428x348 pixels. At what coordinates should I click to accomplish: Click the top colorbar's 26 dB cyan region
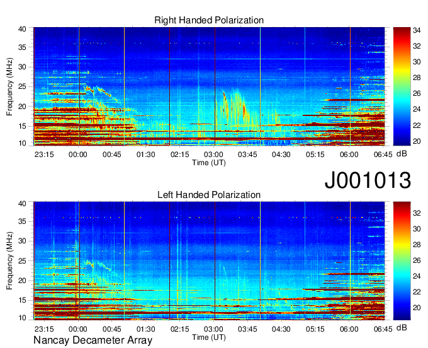pos(402,93)
